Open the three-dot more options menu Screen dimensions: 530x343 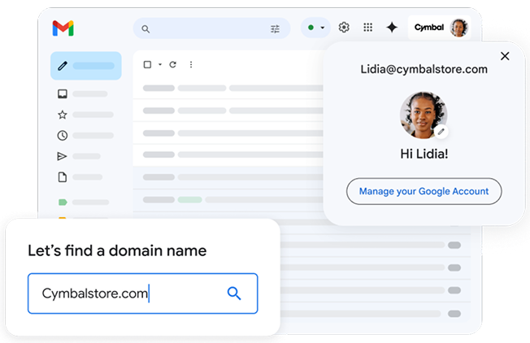(191, 64)
